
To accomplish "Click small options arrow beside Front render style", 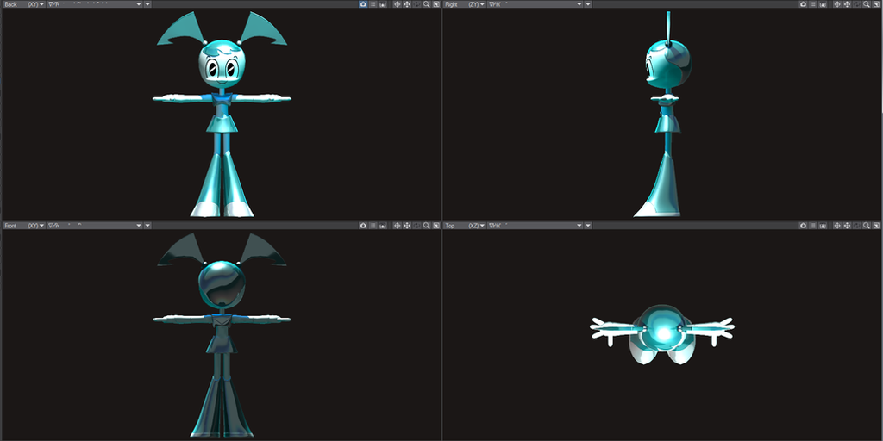I will [x=147, y=225].
